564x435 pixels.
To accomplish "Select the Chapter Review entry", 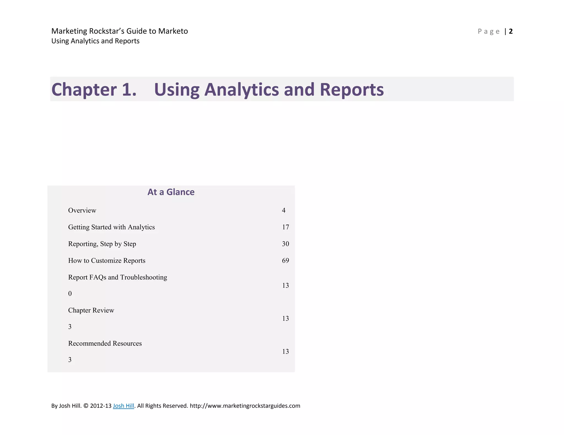I will 91,310.
